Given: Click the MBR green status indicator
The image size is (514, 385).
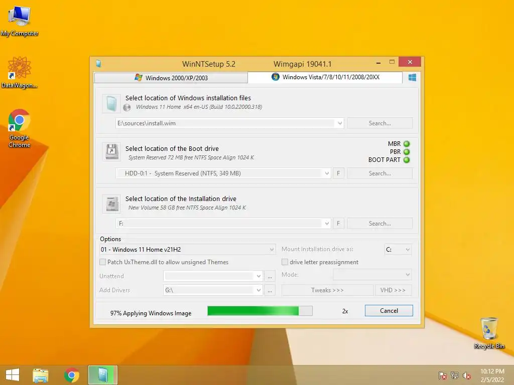Looking at the screenshot, I should (x=407, y=144).
